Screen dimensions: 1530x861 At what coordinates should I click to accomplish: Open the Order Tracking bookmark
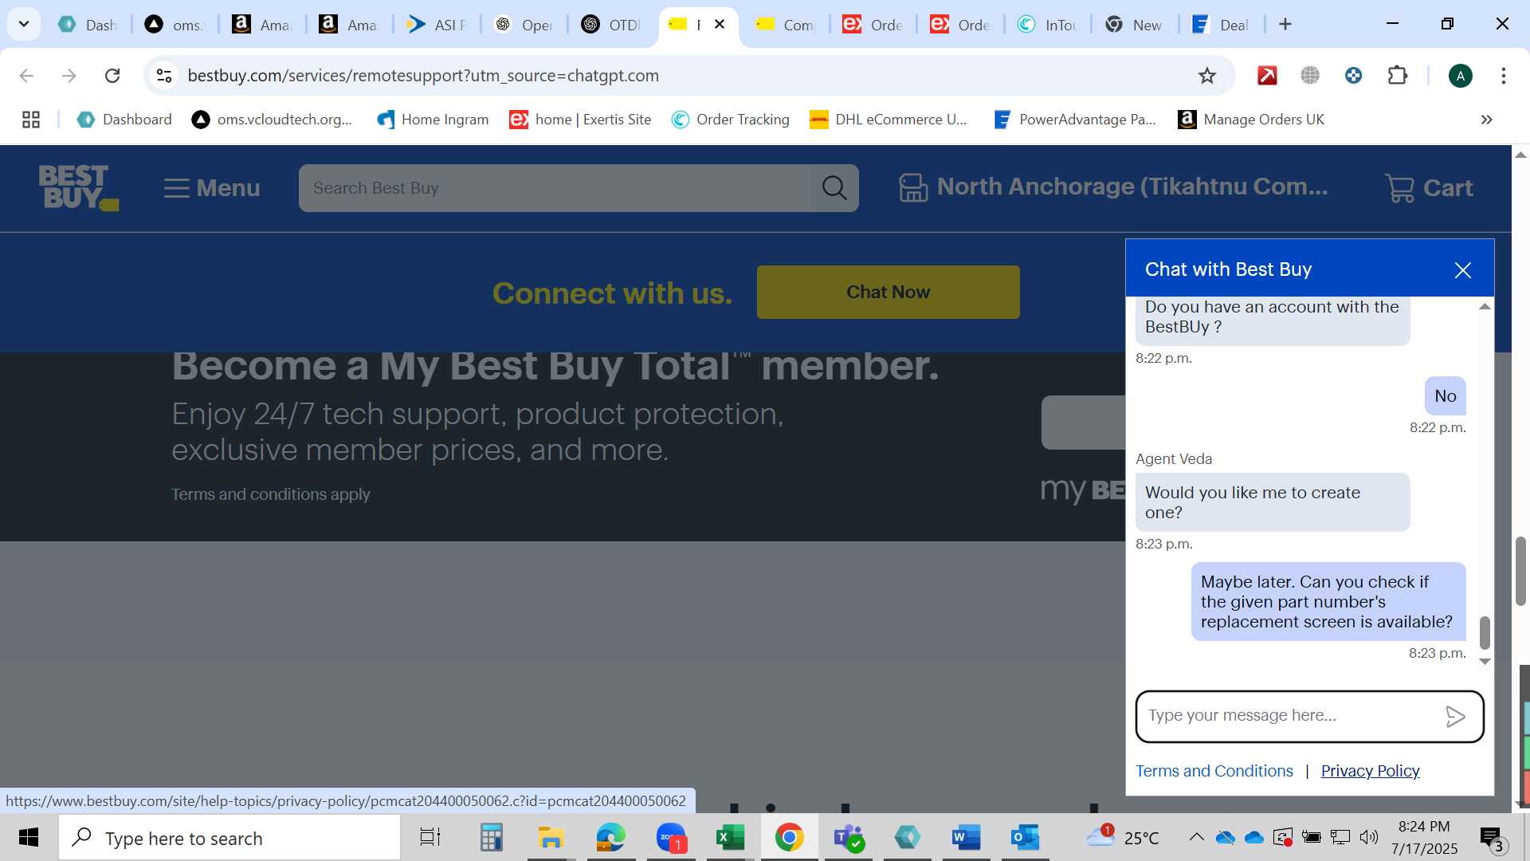point(730,120)
